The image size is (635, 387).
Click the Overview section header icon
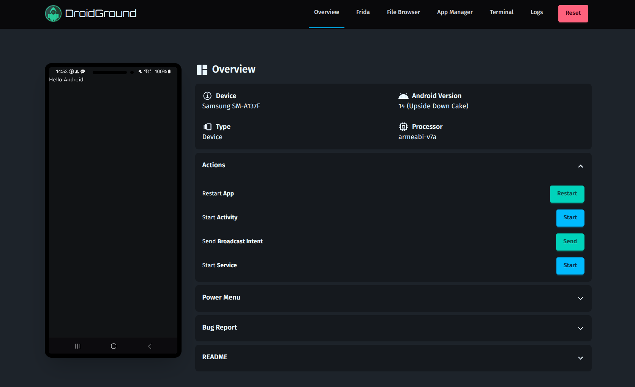point(202,70)
